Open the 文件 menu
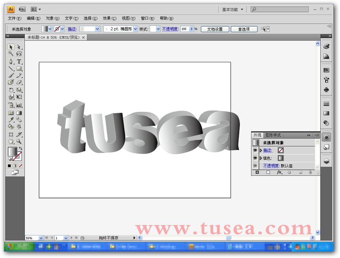This screenshot has width=340, height=258. (x=14, y=18)
